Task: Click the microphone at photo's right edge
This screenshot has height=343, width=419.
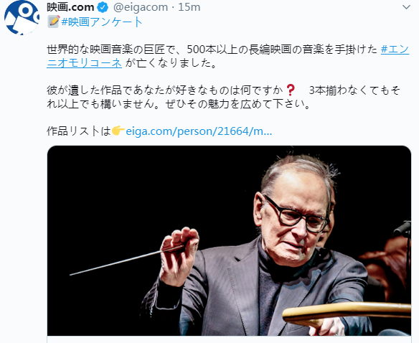Action: (403, 229)
